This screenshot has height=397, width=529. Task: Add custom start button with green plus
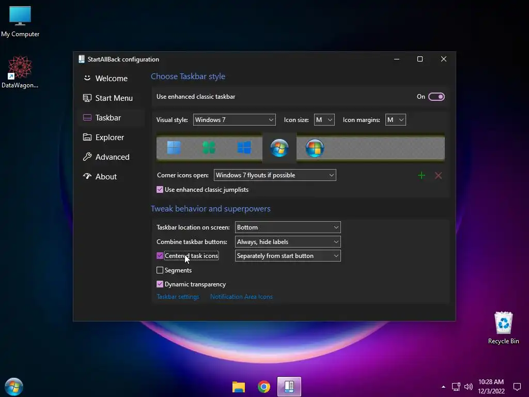click(422, 175)
